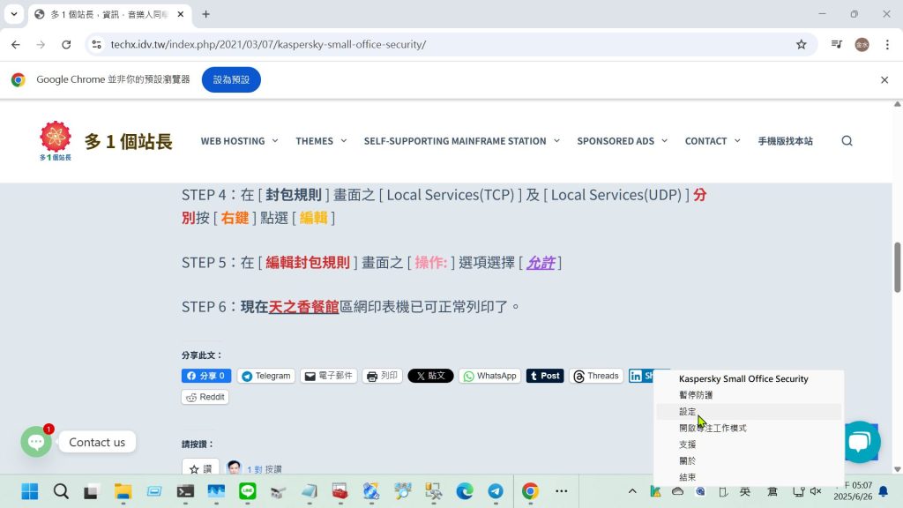
Task: Select 設定 in the Kaspersky menu
Action: 688,412
